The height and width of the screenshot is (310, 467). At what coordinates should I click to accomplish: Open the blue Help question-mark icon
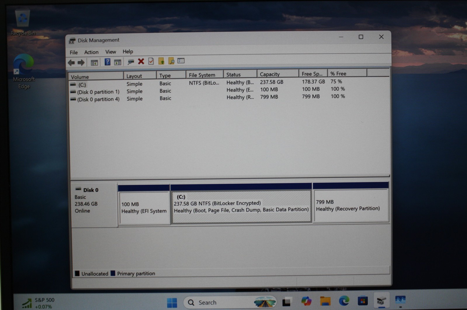(x=107, y=62)
